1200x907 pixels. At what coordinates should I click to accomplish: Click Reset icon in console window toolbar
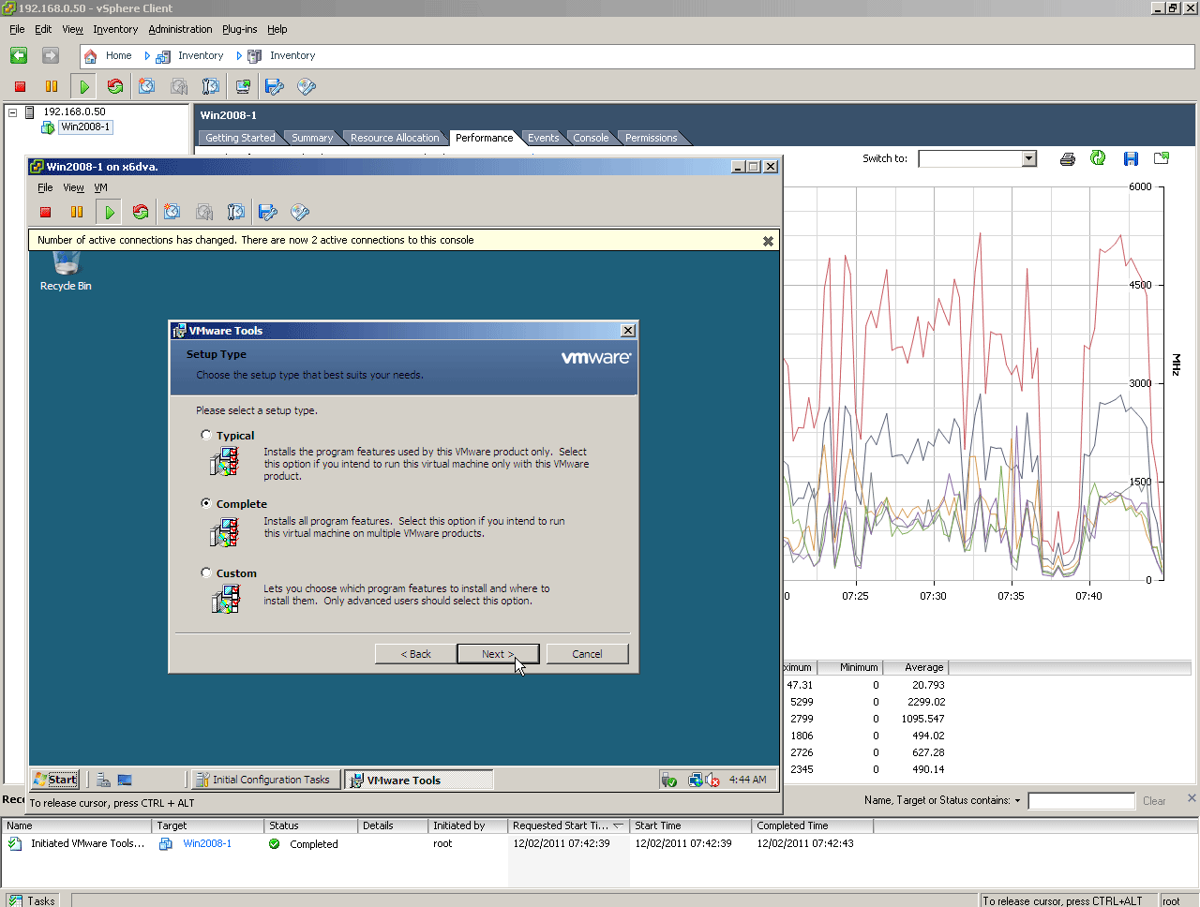tap(141, 212)
